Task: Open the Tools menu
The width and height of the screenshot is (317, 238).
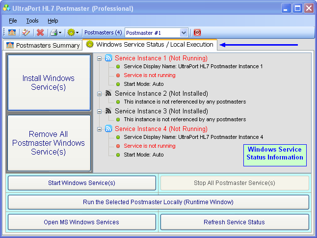Action: click(x=32, y=21)
